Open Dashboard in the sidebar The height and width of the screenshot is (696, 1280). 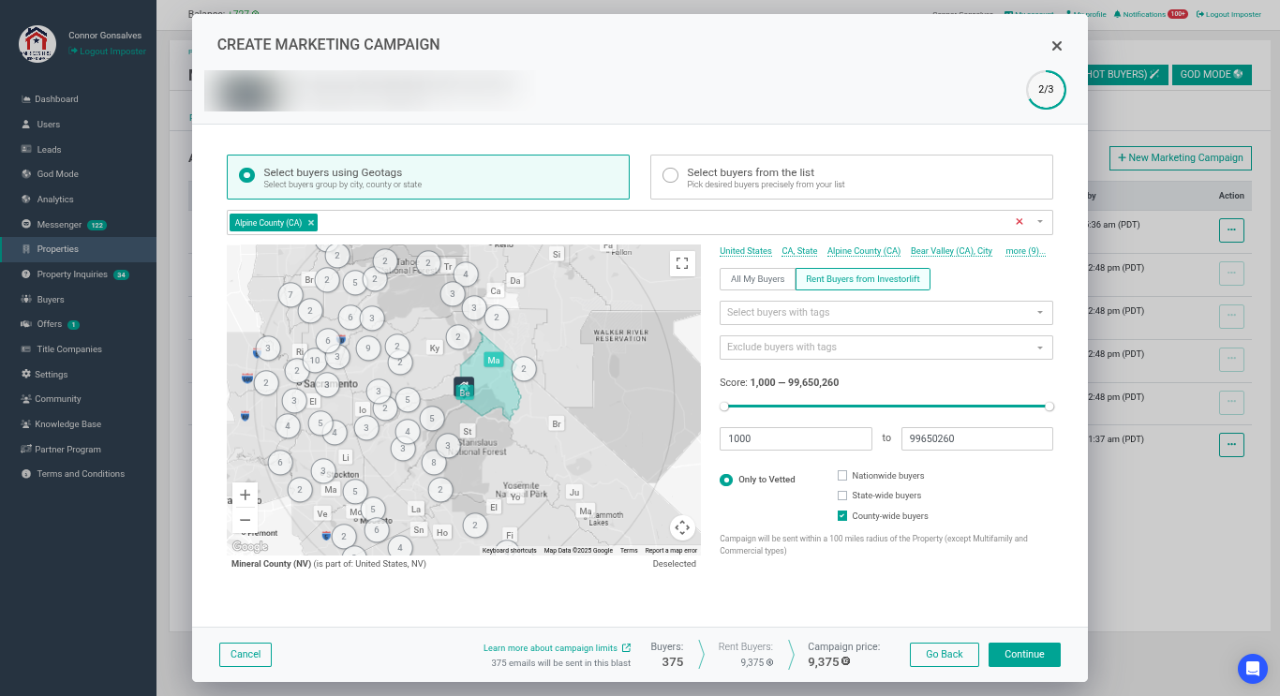point(57,99)
